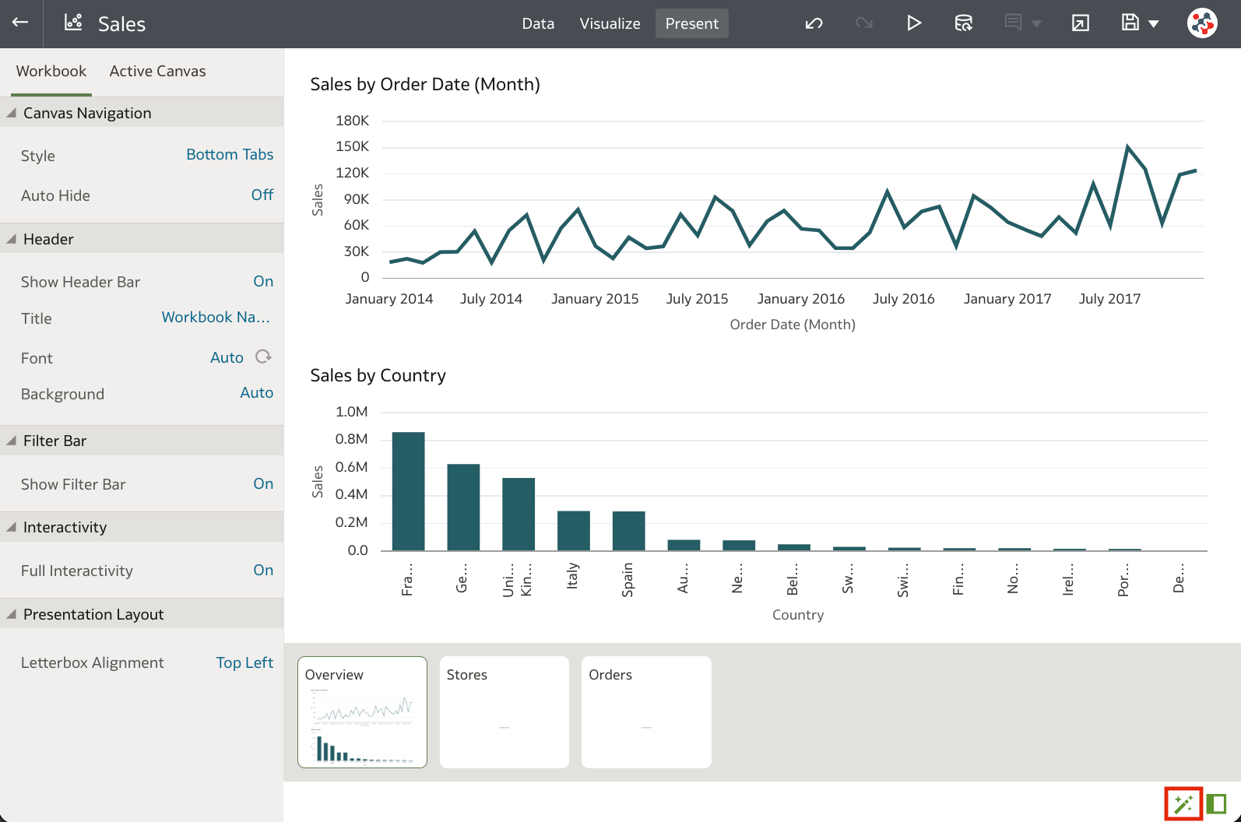
Task: Click the back arrow icon
Action: coord(20,23)
